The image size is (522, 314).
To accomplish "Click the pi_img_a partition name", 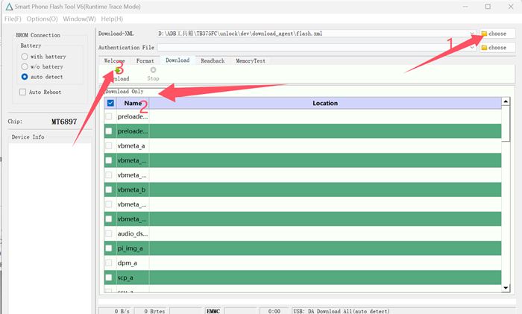I will (x=130, y=248).
